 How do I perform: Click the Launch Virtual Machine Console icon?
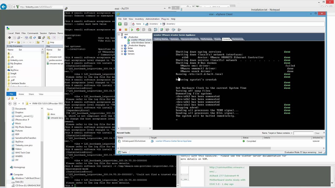161,30
